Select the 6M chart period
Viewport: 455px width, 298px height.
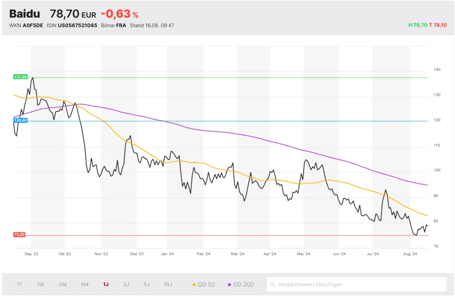coord(84,284)
